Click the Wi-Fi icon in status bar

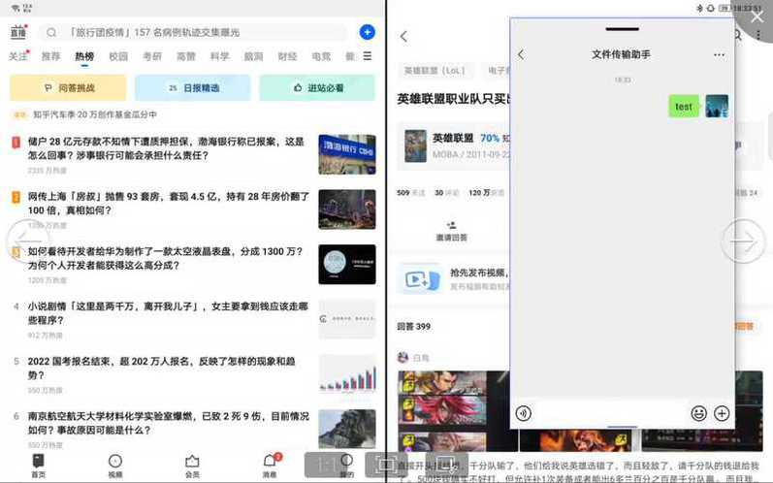click(x=15, y=8)
